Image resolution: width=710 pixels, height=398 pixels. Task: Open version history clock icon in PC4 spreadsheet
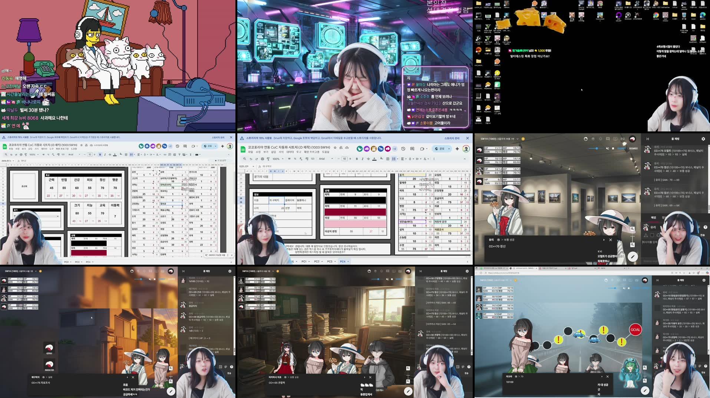tap(403, 148)
